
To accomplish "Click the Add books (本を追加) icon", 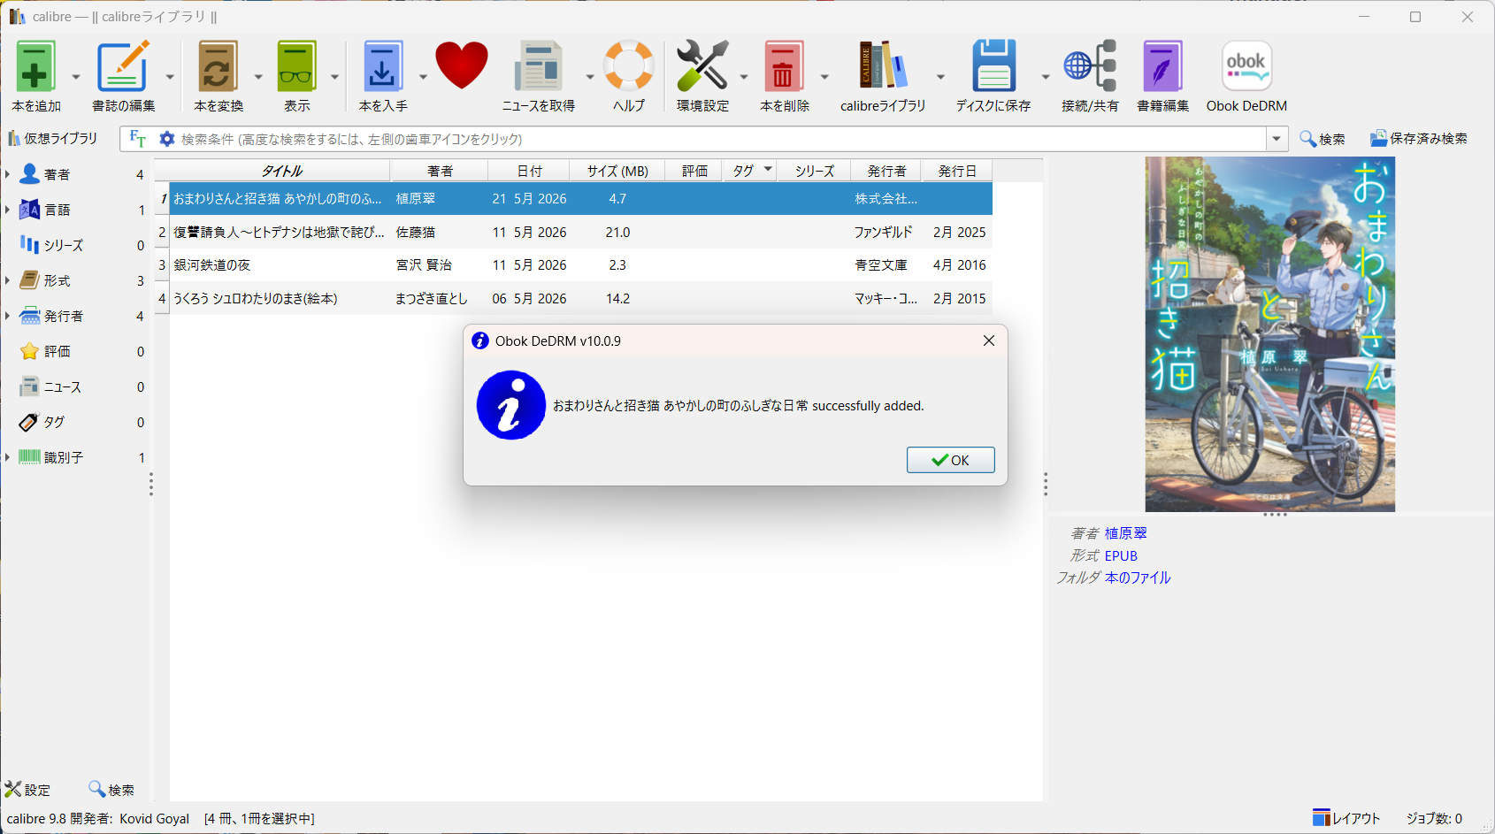I will click(35, 67).
